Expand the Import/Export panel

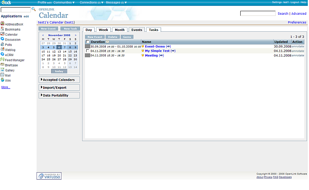[x=59, y=87]
